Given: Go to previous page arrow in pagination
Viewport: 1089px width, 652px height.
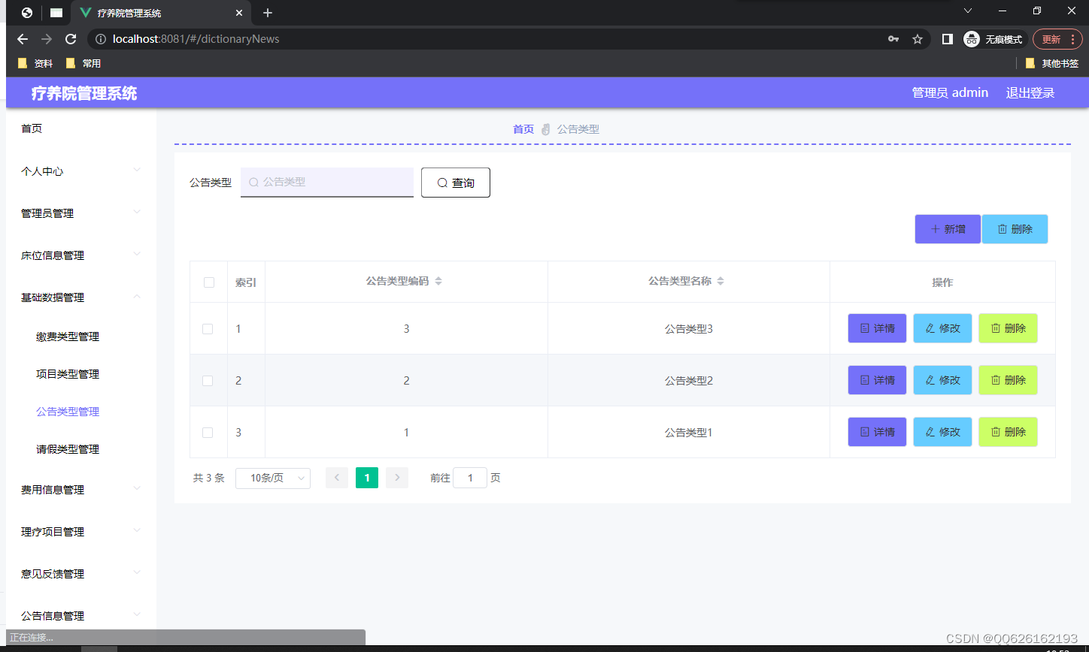Looking at the screenshot, I should point(337,478).
